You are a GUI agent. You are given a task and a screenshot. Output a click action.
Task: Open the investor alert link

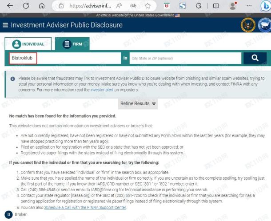coord(102,90)
